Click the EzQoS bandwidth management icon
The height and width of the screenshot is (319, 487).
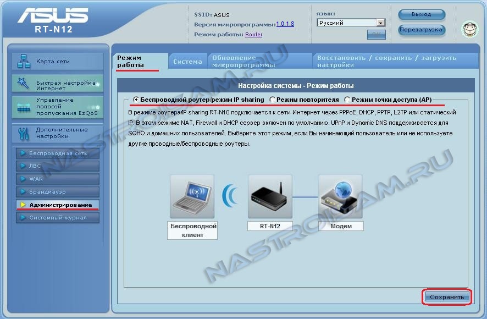coord(24,107)
